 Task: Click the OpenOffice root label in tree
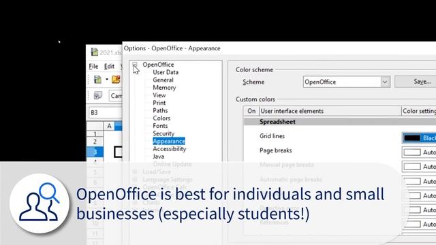click(x=158, y=65)
